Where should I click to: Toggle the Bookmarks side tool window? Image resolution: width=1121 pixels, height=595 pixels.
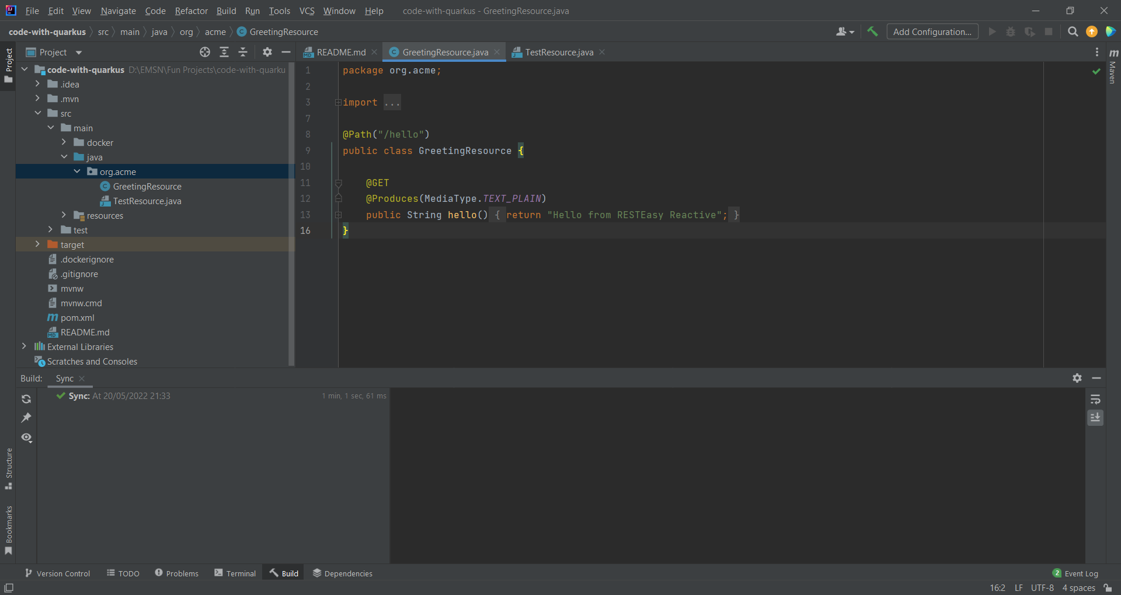tap(8, 530)
